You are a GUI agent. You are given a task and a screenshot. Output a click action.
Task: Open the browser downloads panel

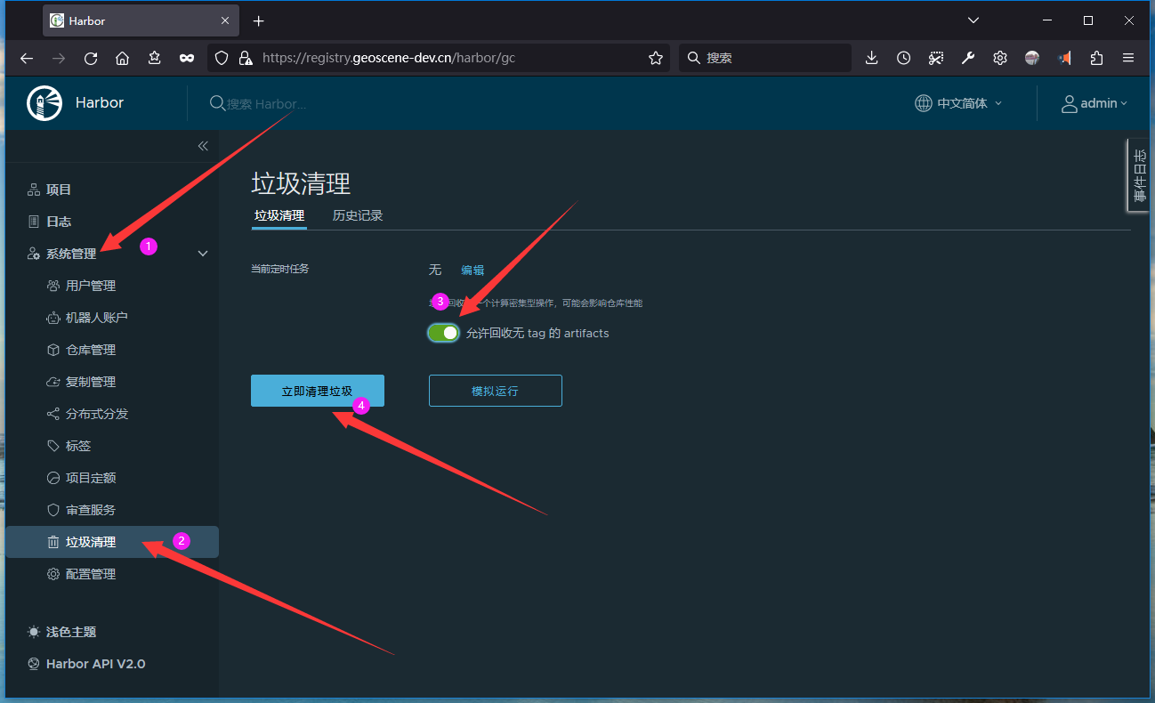click(871, 58)
